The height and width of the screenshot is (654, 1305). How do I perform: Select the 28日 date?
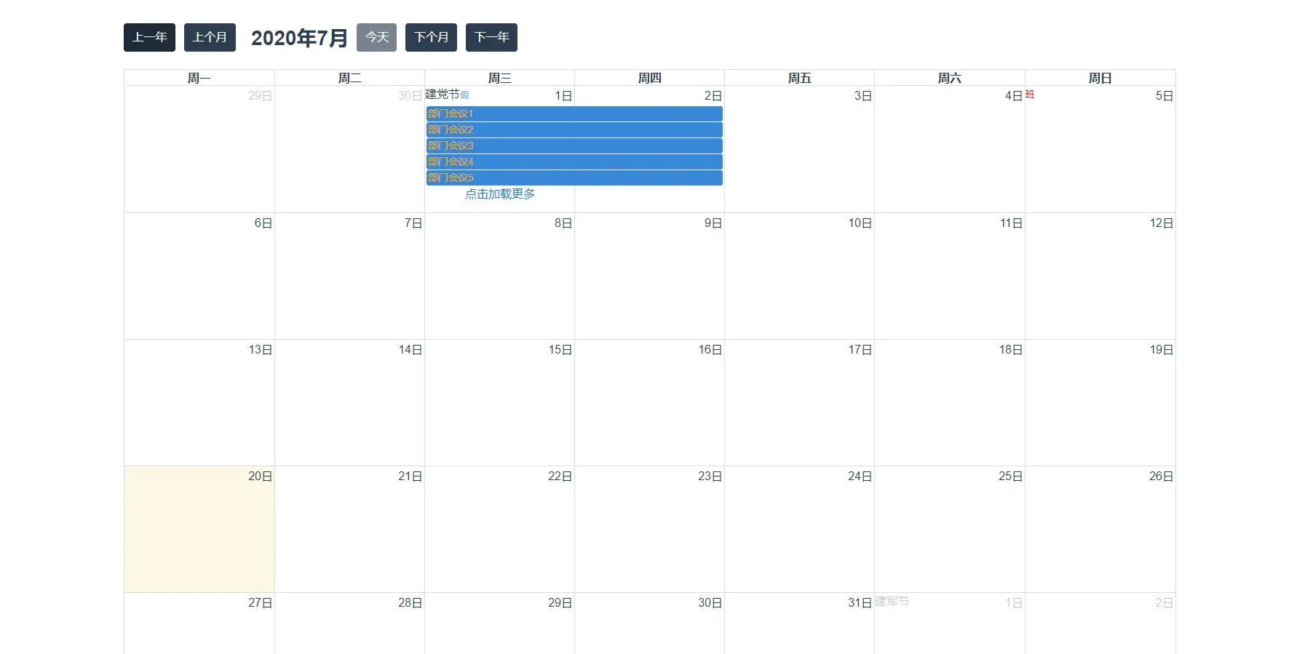[410, 603]
